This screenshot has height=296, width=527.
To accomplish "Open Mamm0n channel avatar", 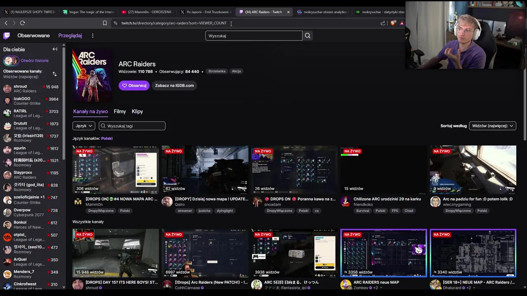I will (78, 202).
